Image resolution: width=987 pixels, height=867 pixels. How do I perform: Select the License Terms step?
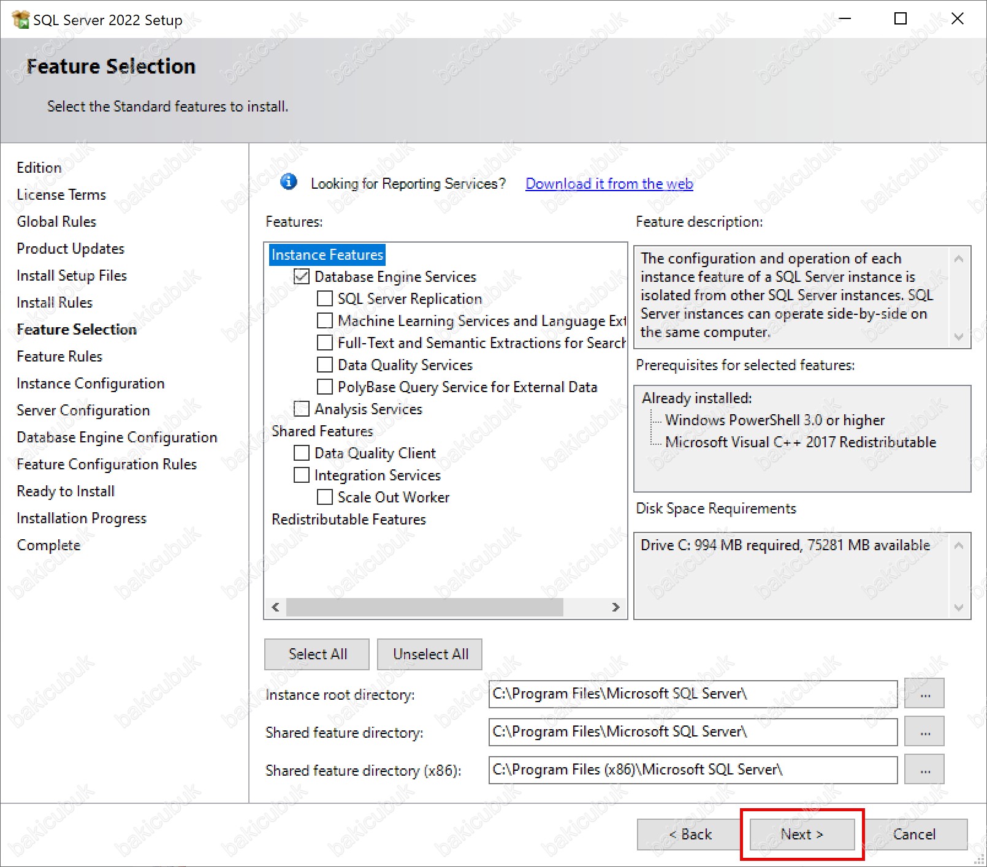(x=61, y=195)
